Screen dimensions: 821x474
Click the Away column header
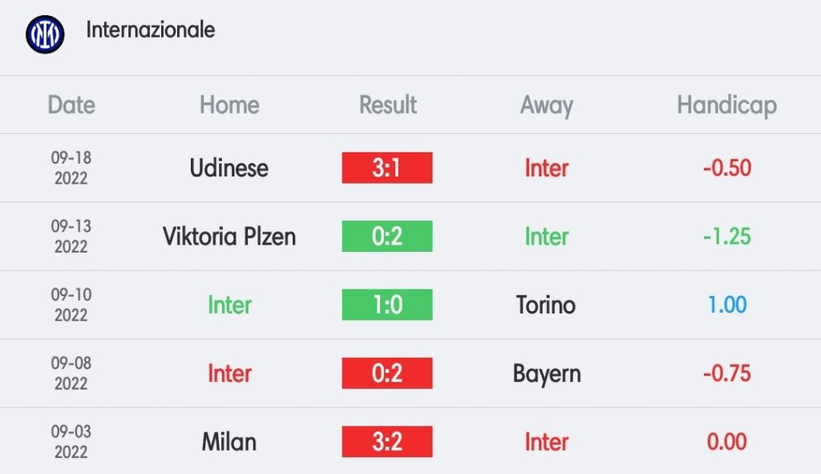(546, 106)
